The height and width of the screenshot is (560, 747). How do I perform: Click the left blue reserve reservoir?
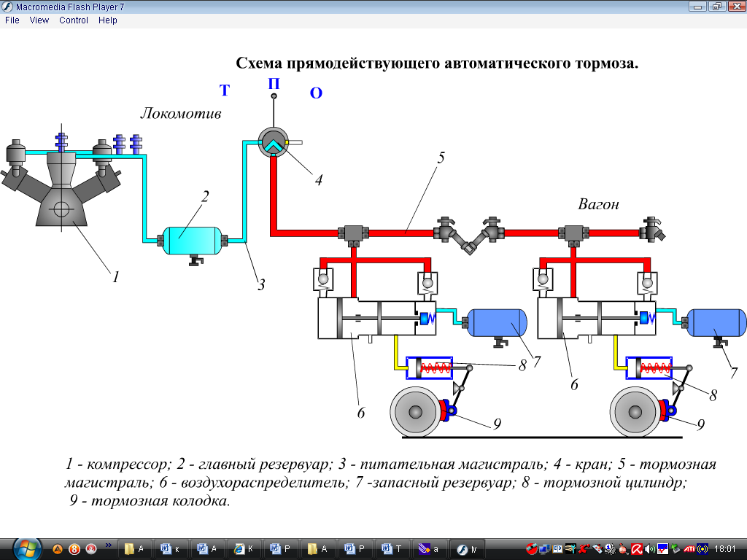[x=497, y=323]
